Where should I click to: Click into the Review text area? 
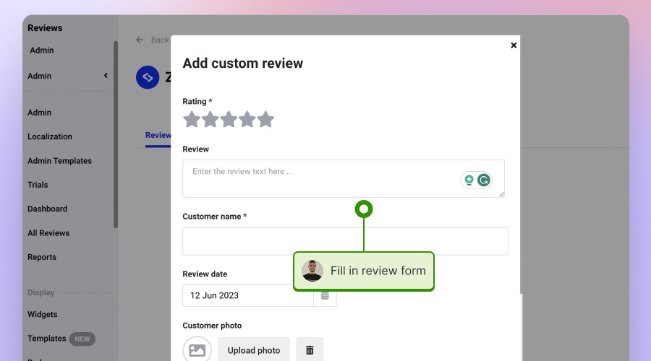click(x=318, y=178)
